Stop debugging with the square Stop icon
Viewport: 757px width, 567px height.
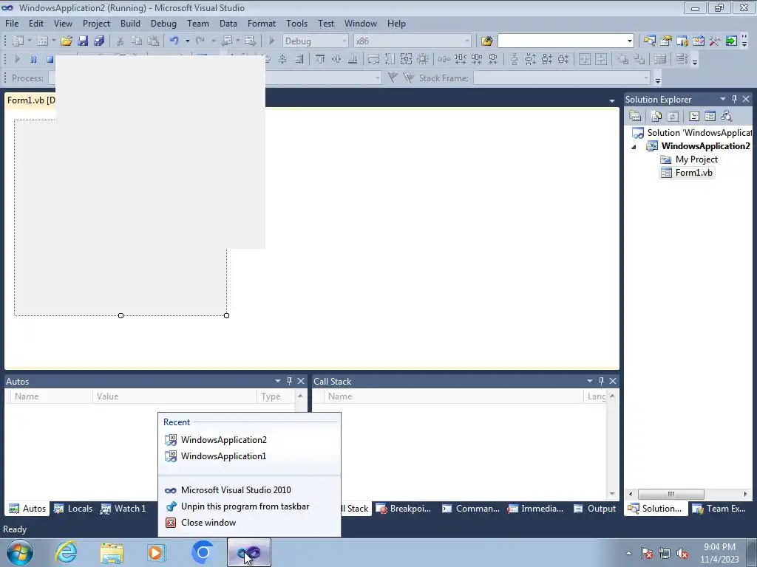[x=50, y=59]
